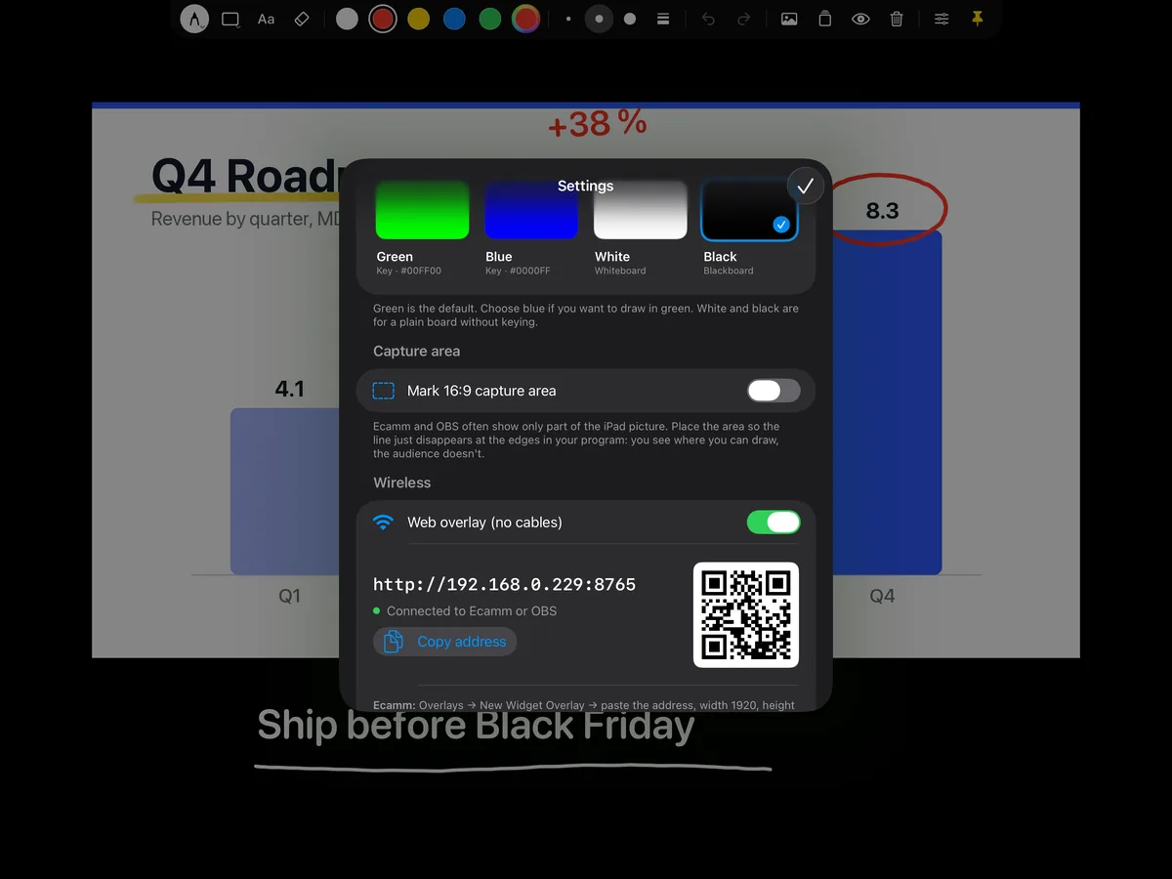
Task: Open the line style menu icon
Action: pos(663,19)
